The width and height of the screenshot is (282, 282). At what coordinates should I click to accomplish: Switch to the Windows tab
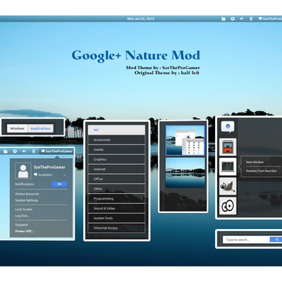click(x=17, y=128)
